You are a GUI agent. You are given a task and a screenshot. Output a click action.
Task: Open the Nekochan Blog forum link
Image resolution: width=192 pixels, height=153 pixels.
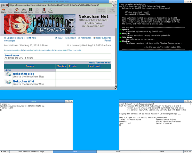[23, 74]
